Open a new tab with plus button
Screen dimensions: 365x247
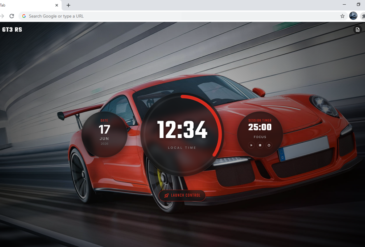pyautogui.click(x=68, y=5)
